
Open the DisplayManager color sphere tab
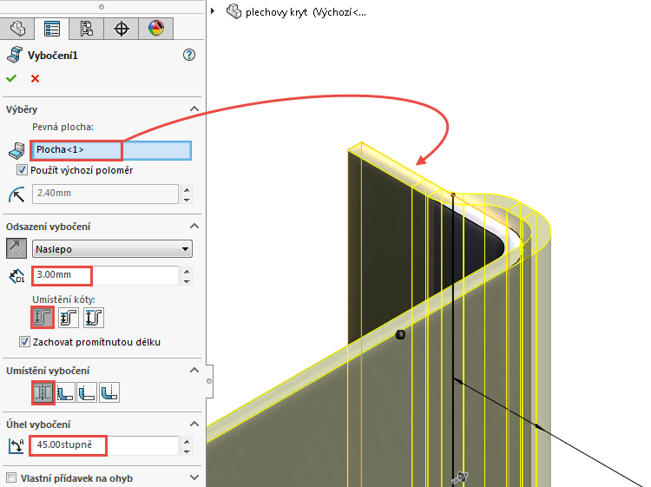coord(156,29)
